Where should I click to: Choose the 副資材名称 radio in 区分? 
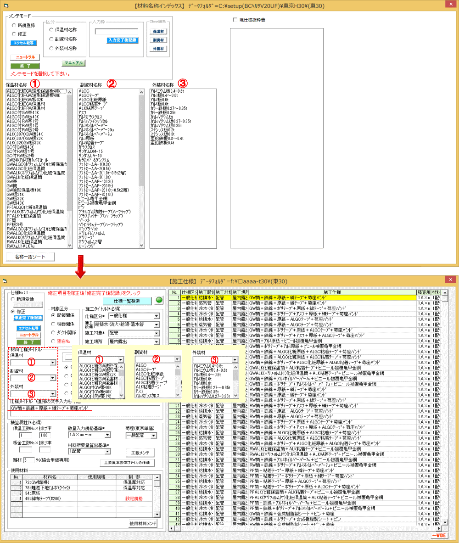(63, 39)
